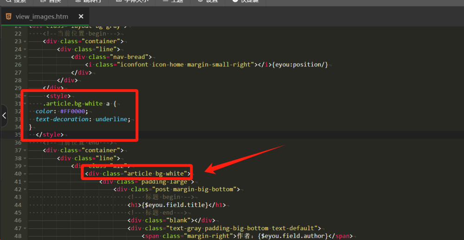The width and height of the screenshot is (464, 240).
Task: Click the closing </div> on line 27
Action: (81, 72)
